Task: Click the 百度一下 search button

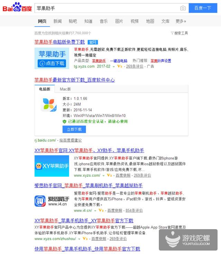Action: (x=203, y=8)
